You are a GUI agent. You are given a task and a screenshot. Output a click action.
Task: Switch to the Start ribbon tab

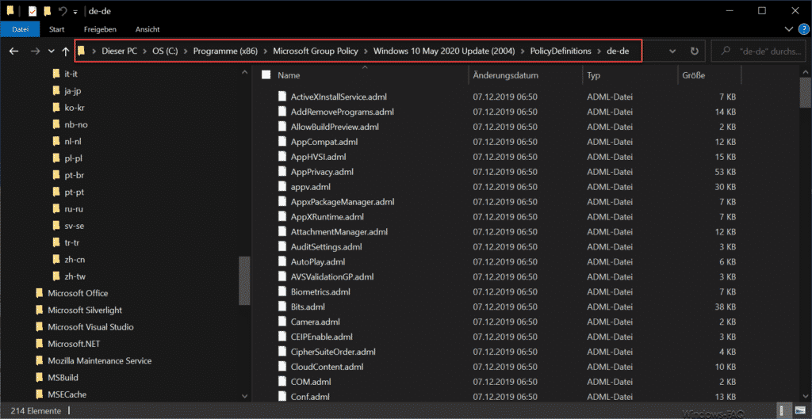56,29
